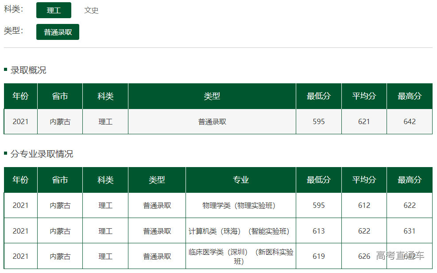Switch to the 文史 category
The width and height of the screenshot is (437, 273).
[91, 10]
